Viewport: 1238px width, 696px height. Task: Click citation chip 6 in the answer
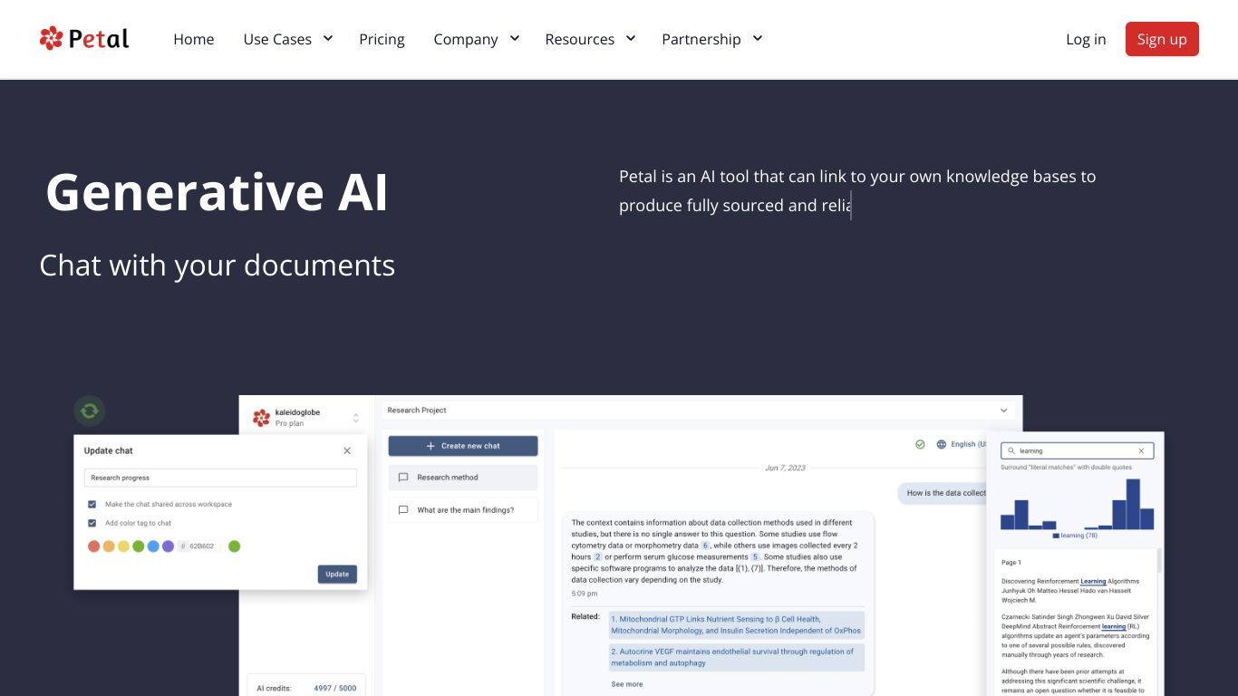click(705, 546)
